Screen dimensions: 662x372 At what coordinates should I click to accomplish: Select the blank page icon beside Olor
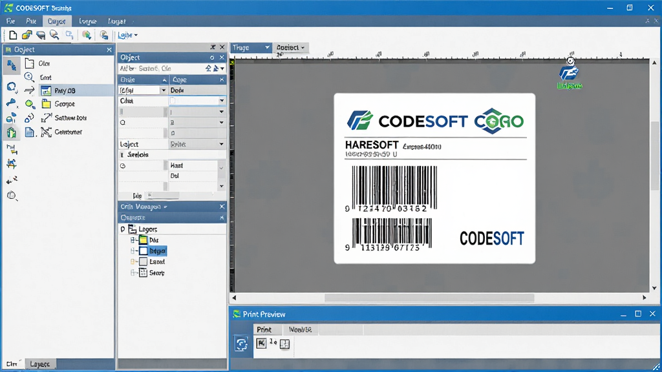point(30,63)
